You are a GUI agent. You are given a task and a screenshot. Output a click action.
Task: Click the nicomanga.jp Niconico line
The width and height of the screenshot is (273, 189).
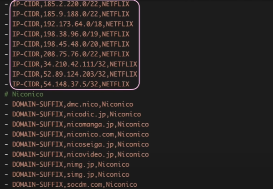coord(80,124)
